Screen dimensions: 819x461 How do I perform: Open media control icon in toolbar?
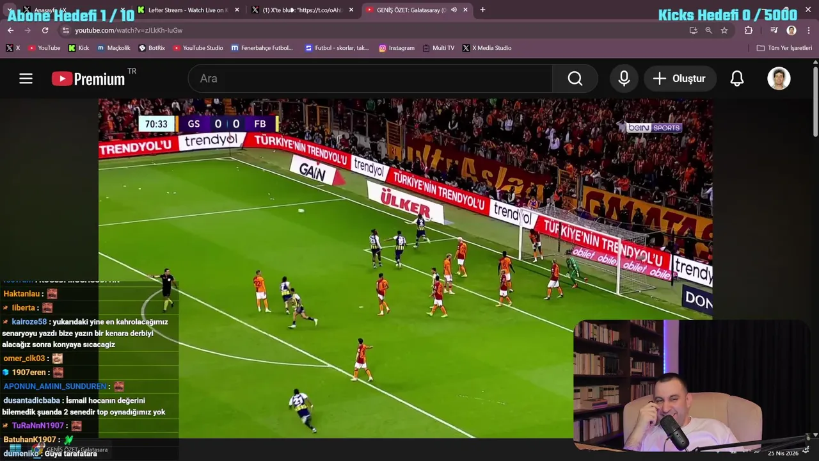point(774,30)
